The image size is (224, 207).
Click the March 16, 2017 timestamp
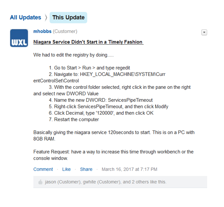129,169
